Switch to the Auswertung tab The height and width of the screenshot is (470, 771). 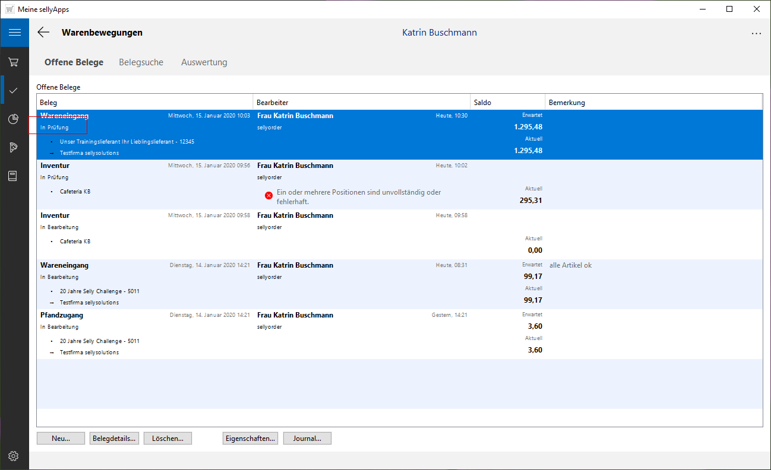point(204,62)
